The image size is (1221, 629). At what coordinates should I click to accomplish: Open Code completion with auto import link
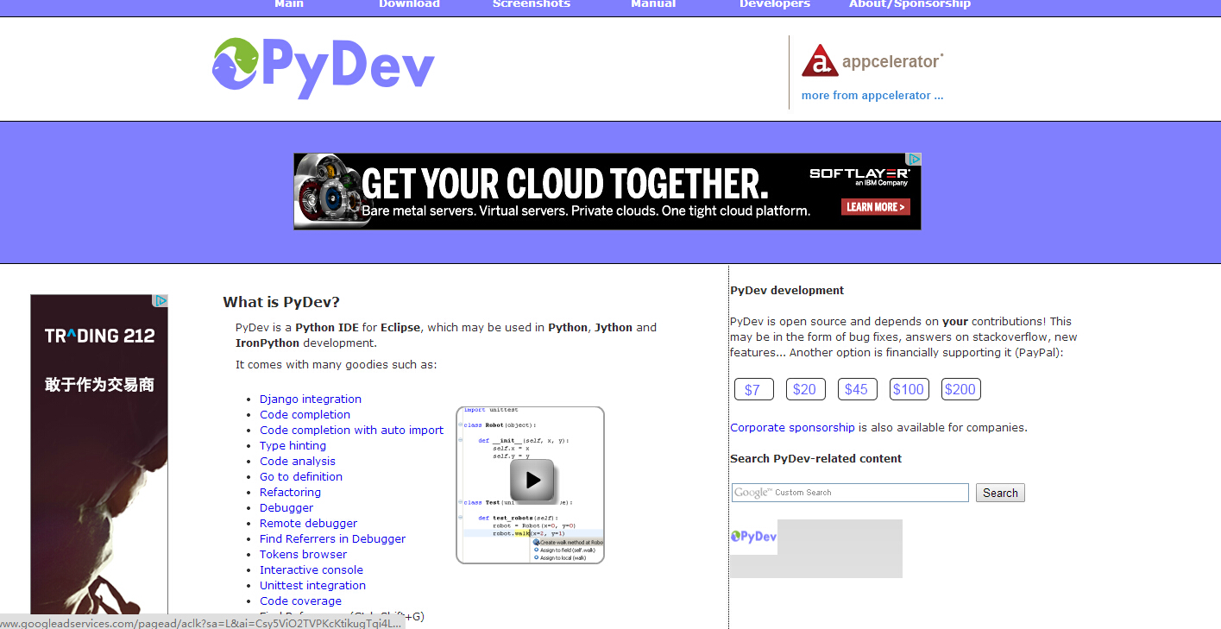351,430
